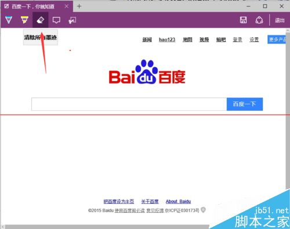Minimize the browser window

point(248,6)
